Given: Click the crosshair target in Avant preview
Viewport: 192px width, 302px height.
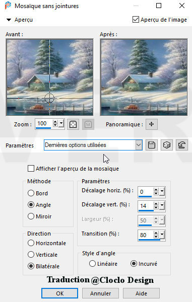Looking at the screenshot, I should pos(49,98).
